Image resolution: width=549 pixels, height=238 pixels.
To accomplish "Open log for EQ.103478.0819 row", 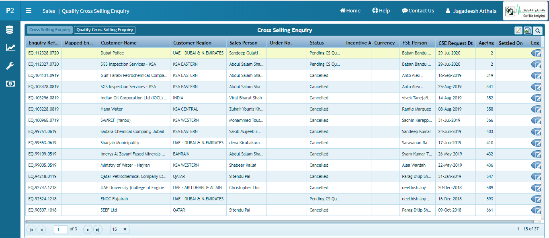I will click(537, 87).
